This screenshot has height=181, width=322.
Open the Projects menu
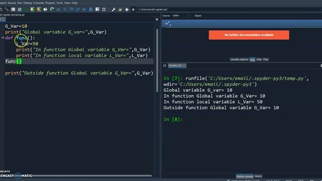click(x=50, y=3)
